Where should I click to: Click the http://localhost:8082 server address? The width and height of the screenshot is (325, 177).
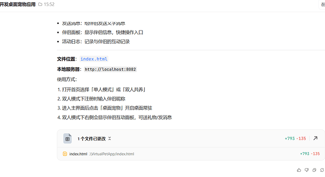110,69
